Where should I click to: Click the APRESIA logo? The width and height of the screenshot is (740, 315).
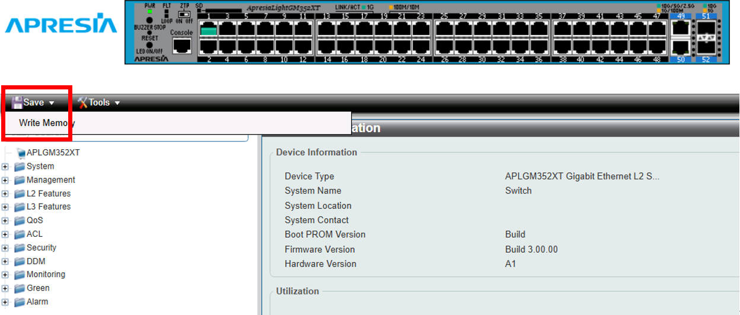coord(61,25)
